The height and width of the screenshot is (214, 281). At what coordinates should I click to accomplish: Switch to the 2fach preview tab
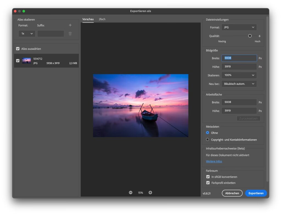(102, 19)
